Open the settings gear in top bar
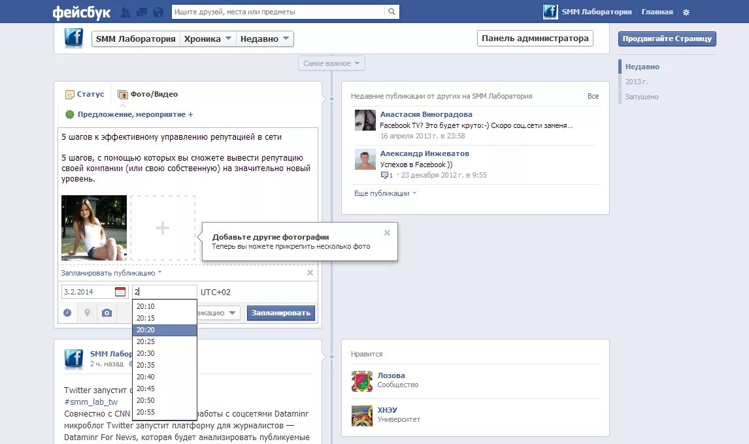749x444 pixels. pyautogui.click(x=686, y=12)
